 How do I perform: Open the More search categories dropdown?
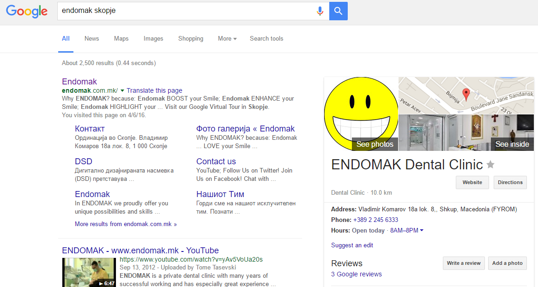tap(227, 38)
